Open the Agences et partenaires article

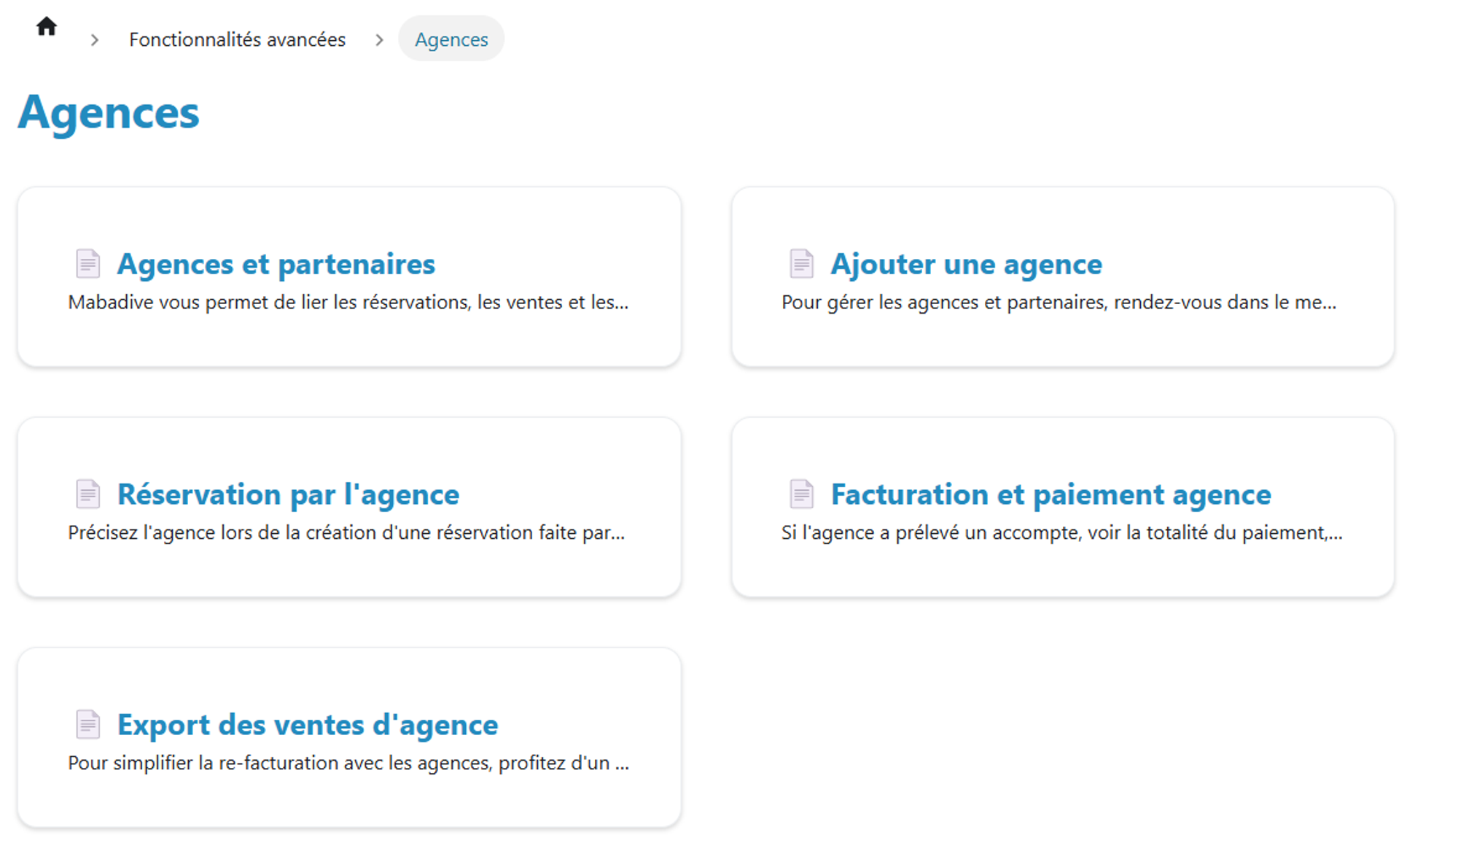(x=276, y=264)
